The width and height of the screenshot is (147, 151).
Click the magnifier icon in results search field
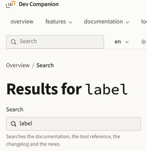click(x=14, y=124)
